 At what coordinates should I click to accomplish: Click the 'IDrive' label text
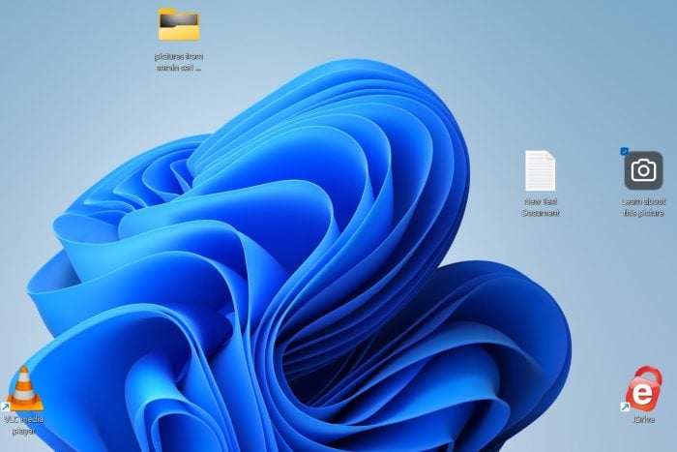644,420
